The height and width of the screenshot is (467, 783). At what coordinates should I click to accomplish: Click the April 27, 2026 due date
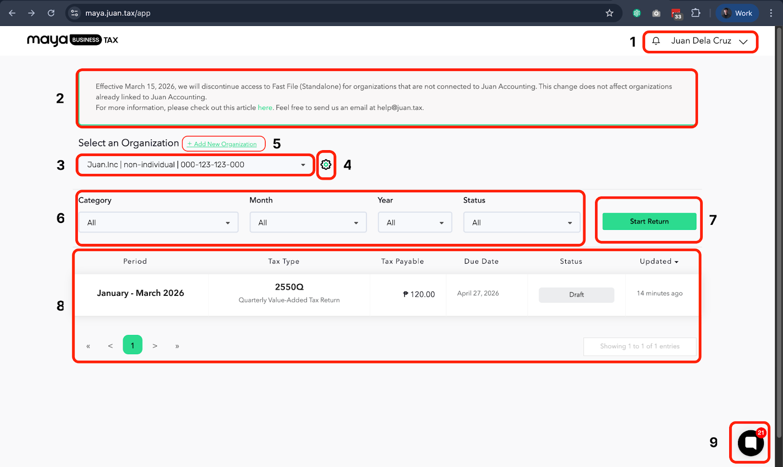478,293
